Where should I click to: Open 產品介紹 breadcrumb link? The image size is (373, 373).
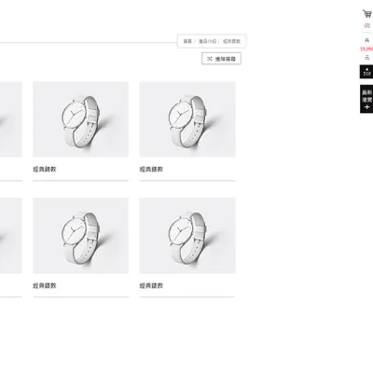pos(207,41)
